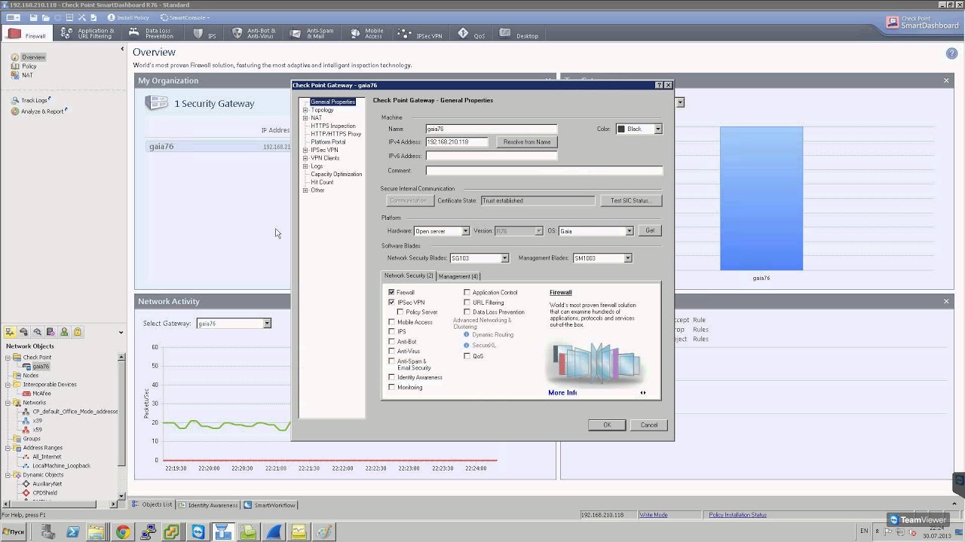Viewport: 965px width, 542px height.
Task: Enable the Application Control checkbox
Action: click(467, 292)
